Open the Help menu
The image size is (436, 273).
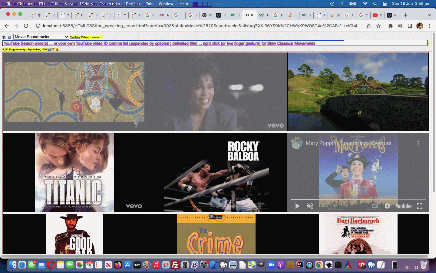coord(183,4)
